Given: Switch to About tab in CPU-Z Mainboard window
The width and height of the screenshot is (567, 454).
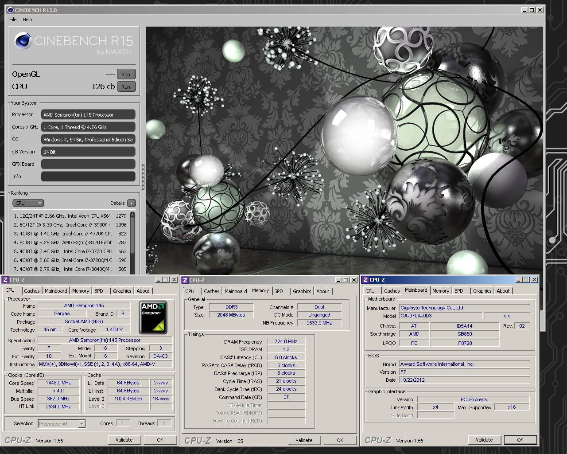Looking at the screenshot, I should [x=503, y=291].
